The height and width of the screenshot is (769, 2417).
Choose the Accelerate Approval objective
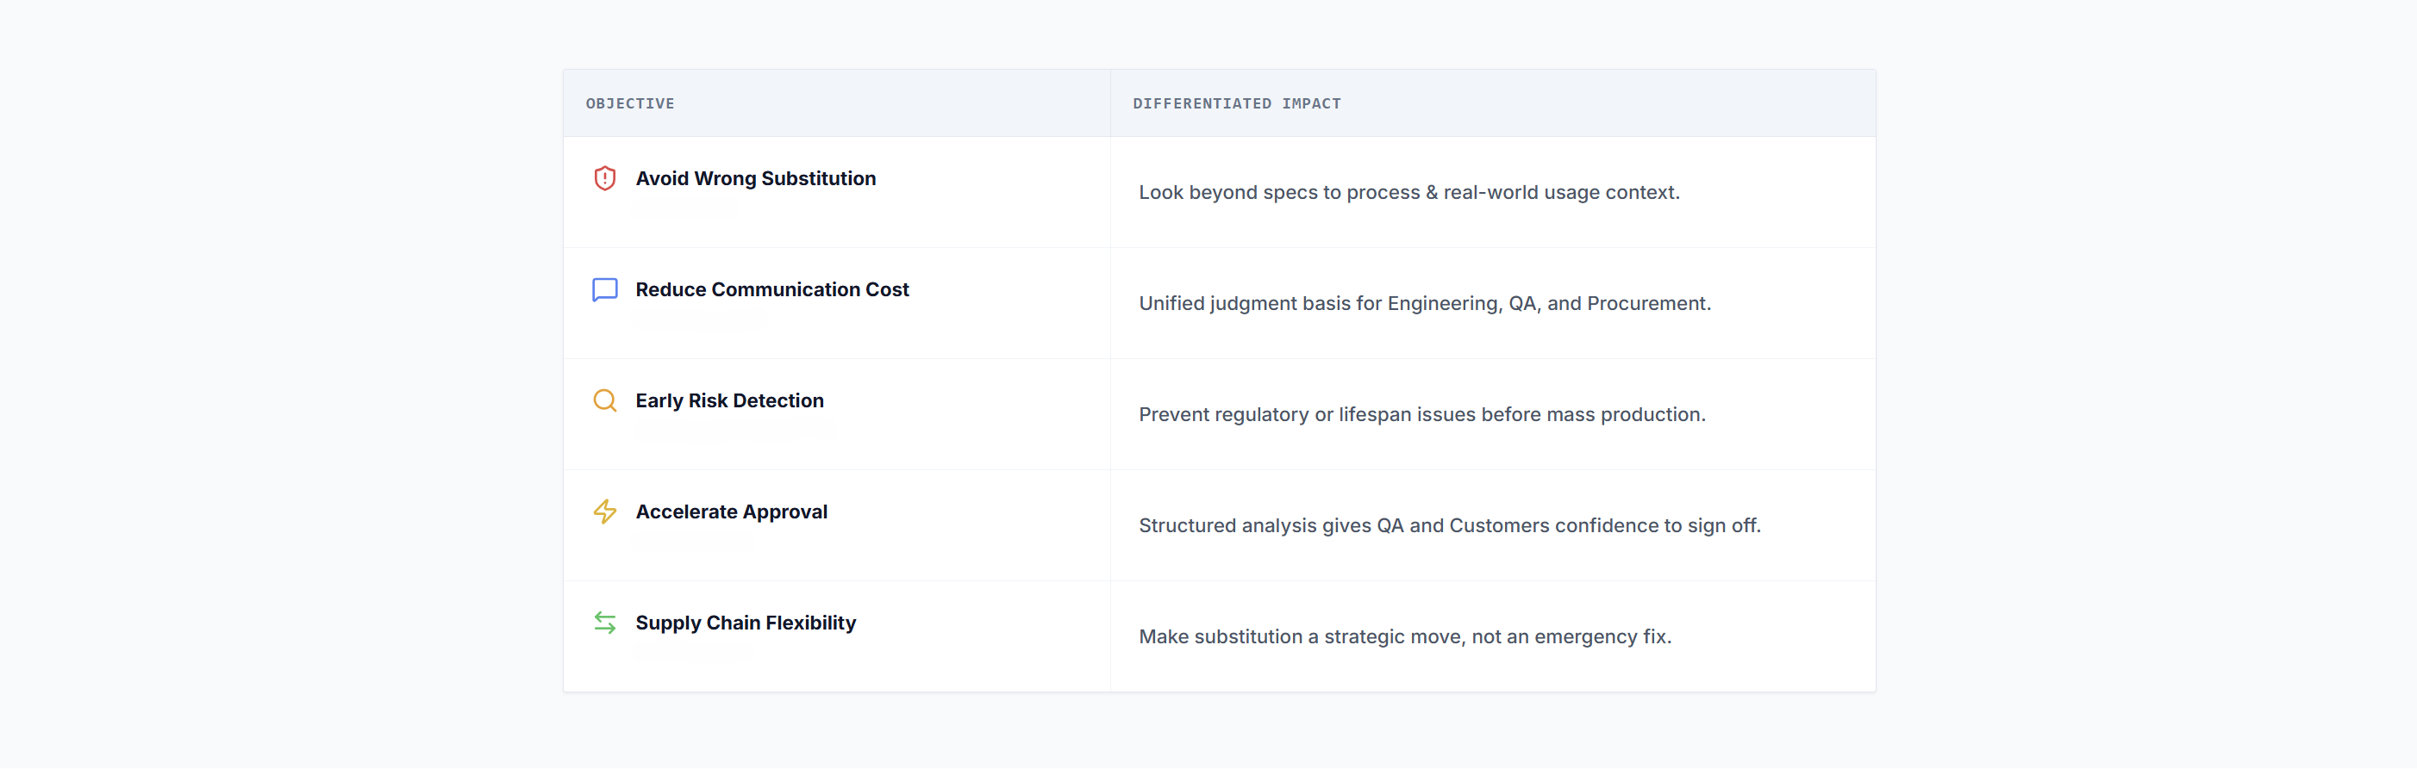click(731, 512)
